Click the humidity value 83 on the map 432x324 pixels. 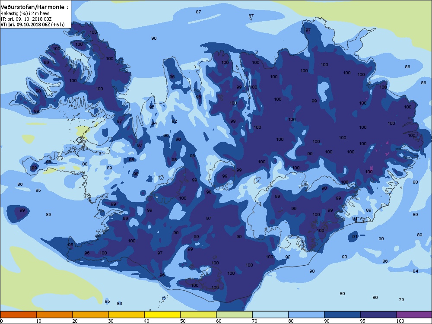pyautogui.click(x=119, y=303)
